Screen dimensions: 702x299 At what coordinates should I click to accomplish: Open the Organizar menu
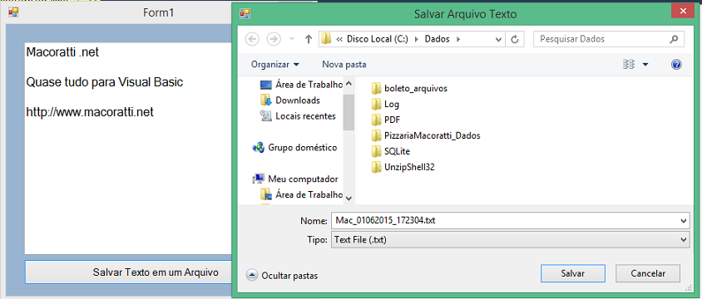coord(274,64)
